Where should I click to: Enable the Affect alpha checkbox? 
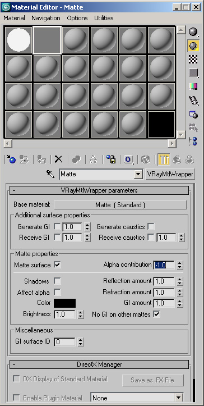(x=57, y=293)
